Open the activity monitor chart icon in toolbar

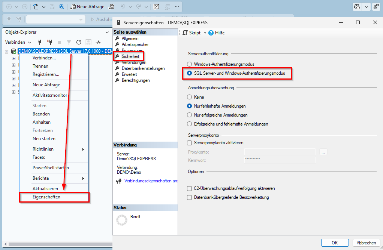[156, 7]
